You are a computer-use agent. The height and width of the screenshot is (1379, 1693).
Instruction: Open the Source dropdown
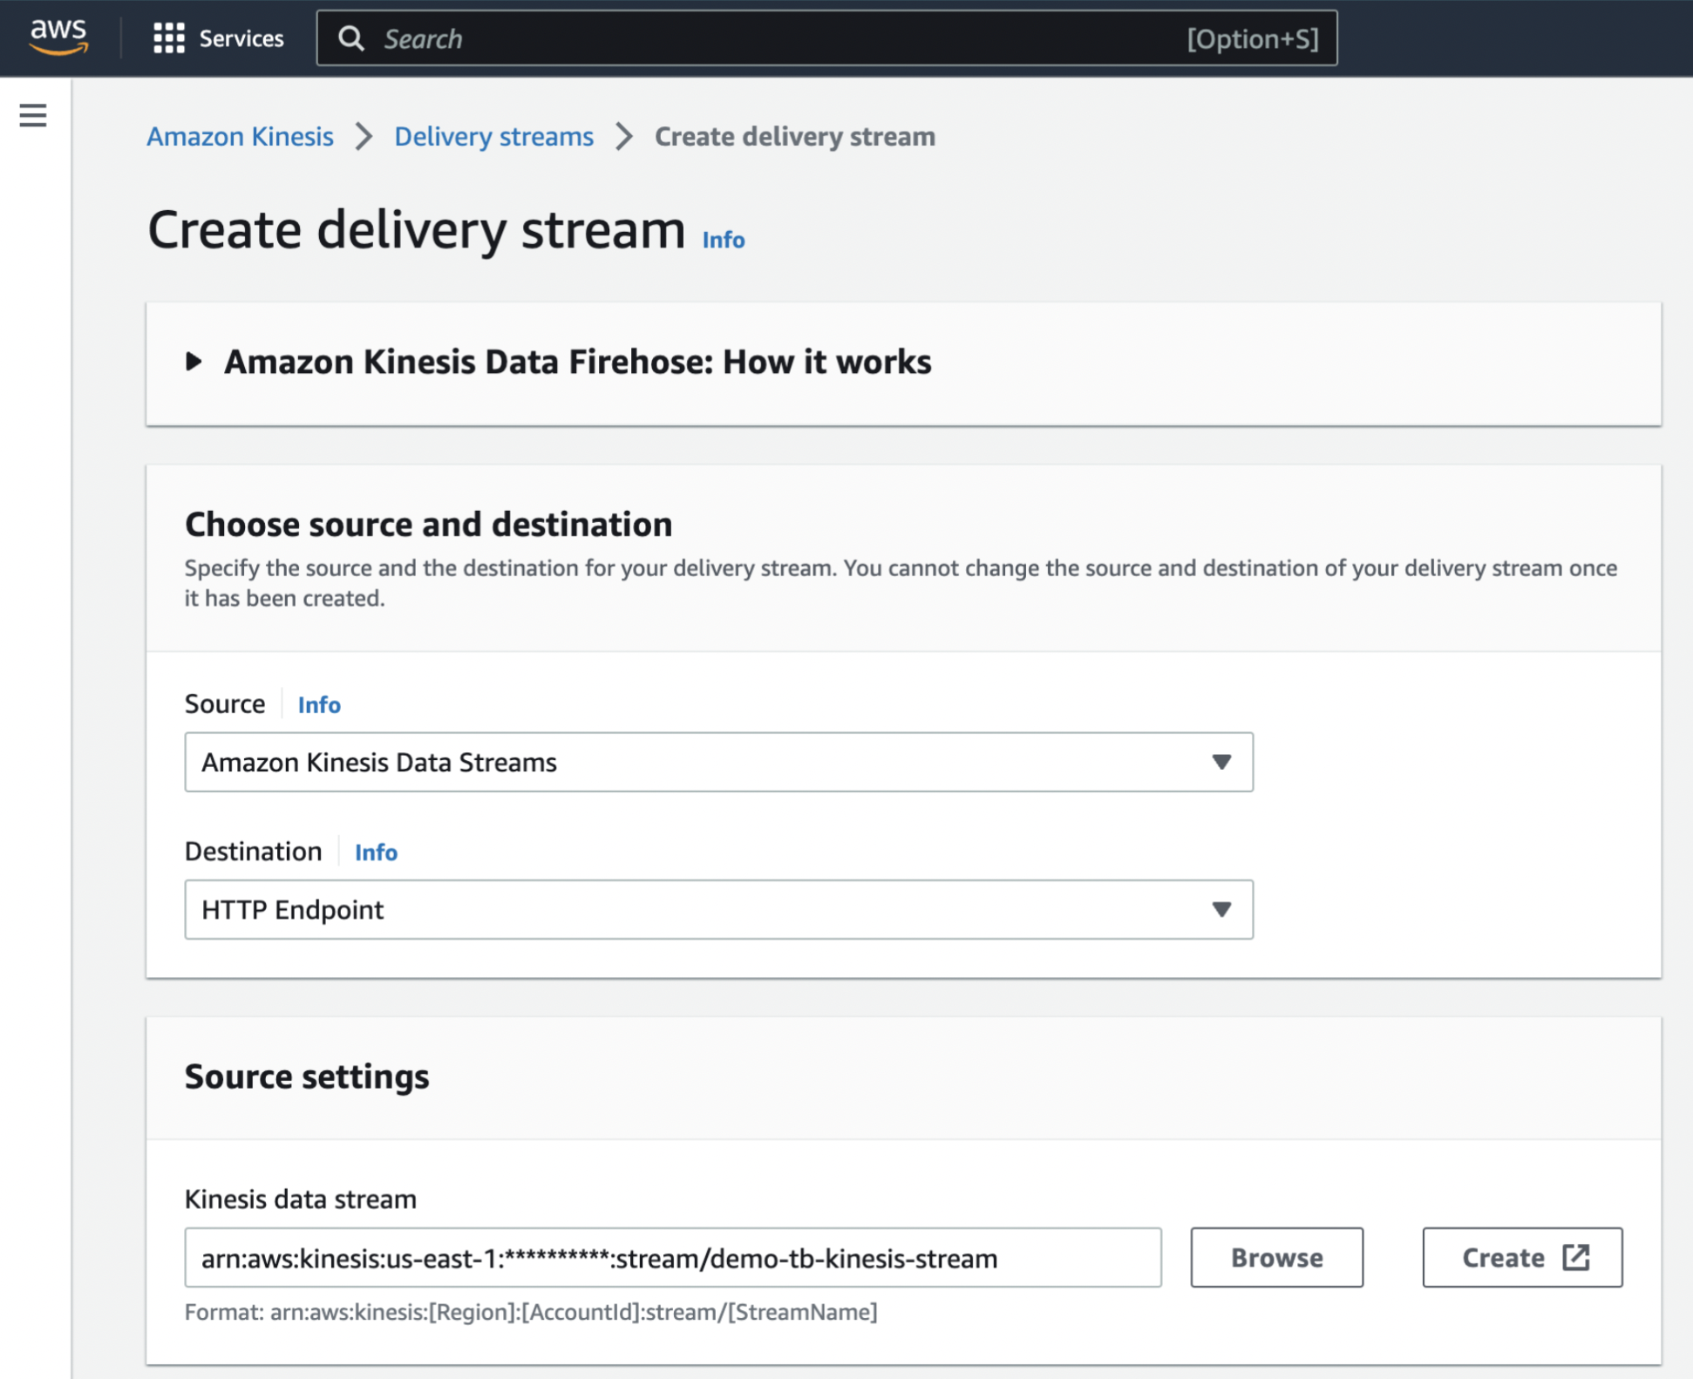coord(718,762)
